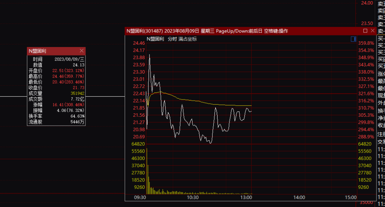Click N盟固利 name in chart header

point(155,39)
